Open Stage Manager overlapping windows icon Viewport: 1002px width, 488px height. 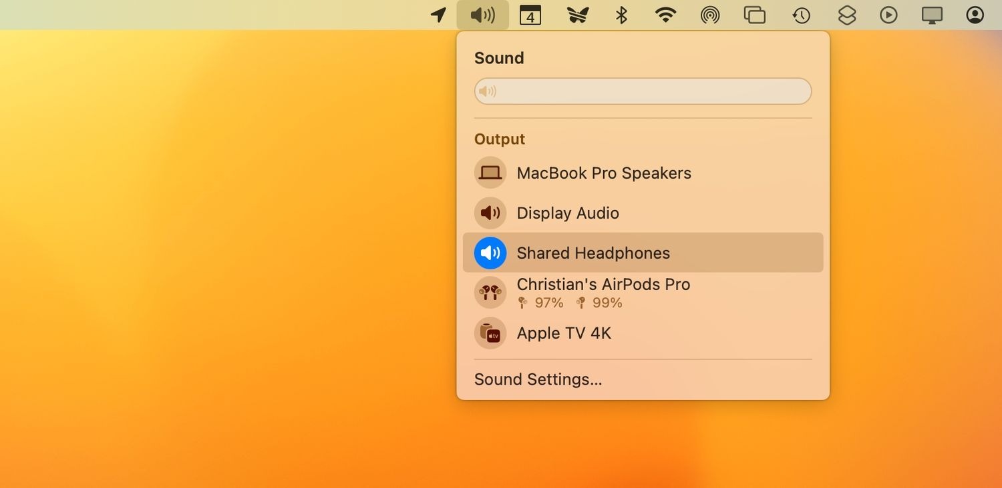coord(755,15)
